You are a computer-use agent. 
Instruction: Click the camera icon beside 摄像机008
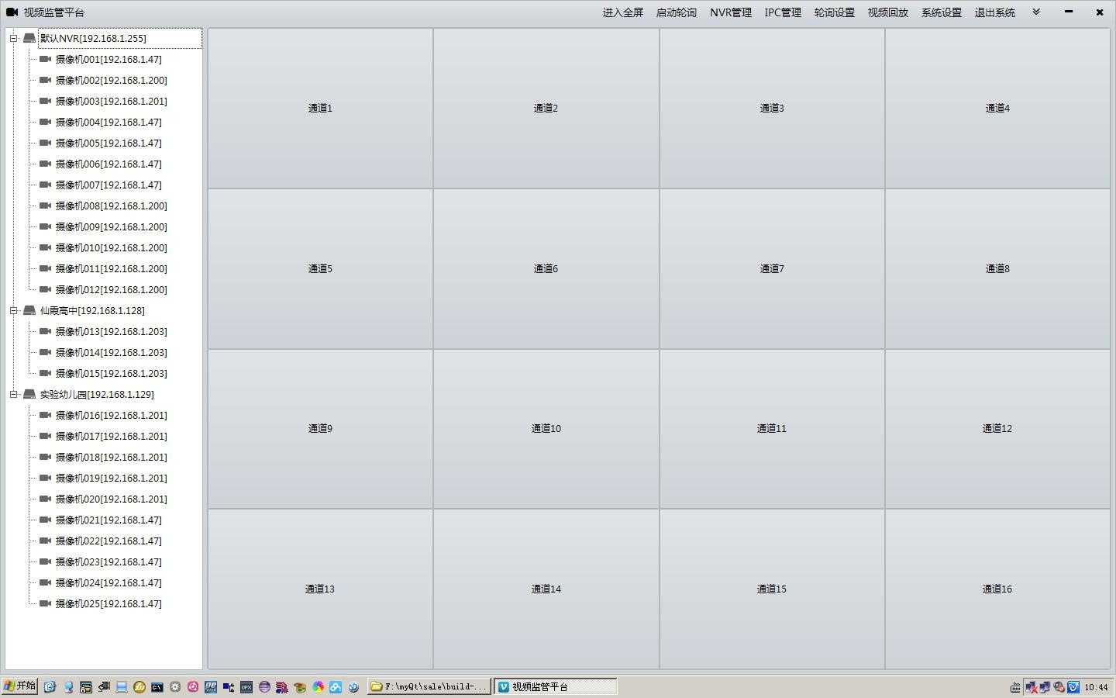click(45, 206)
